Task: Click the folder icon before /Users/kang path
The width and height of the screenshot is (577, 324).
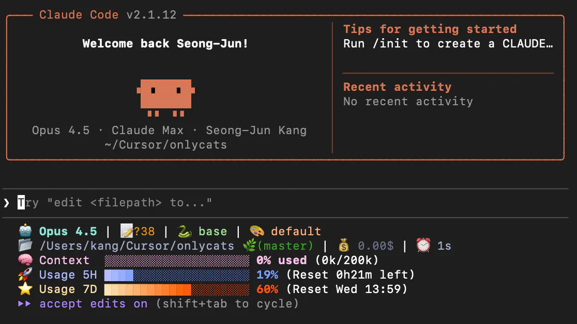Action: [x=25, y=246]
